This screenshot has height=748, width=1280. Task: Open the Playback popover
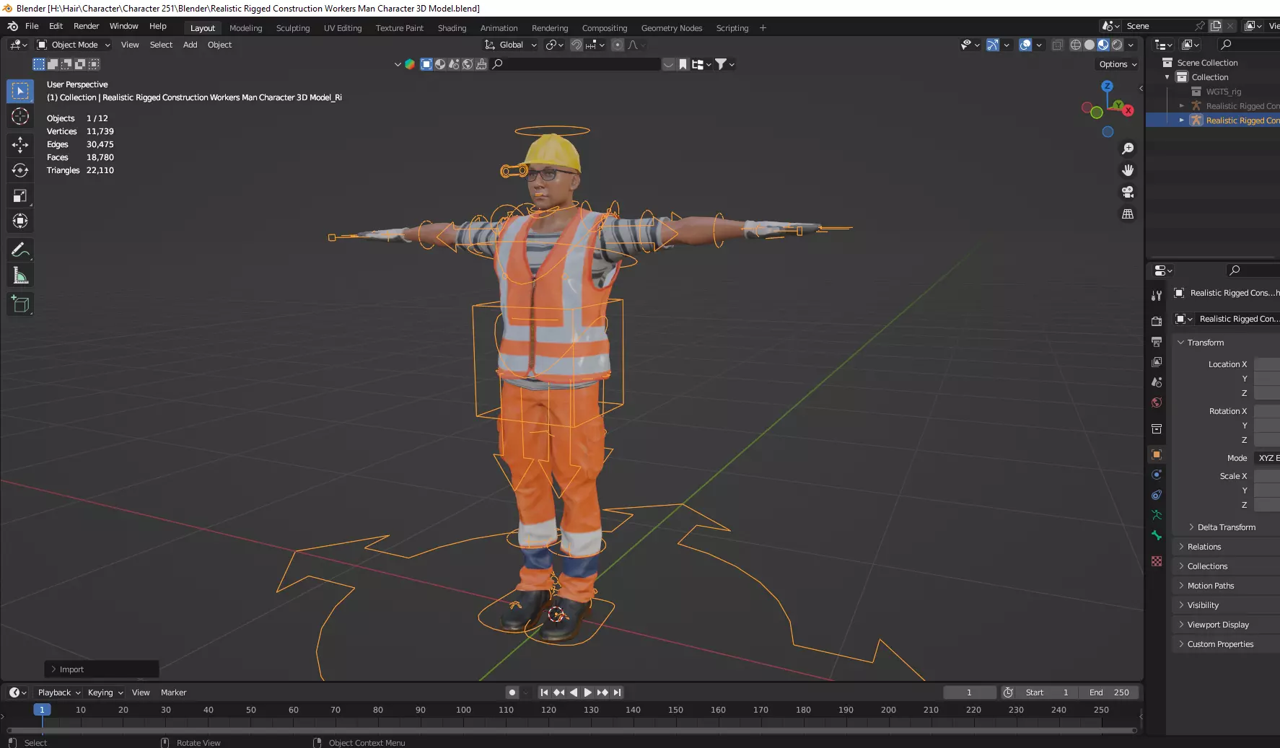click(x=58, y=692)
